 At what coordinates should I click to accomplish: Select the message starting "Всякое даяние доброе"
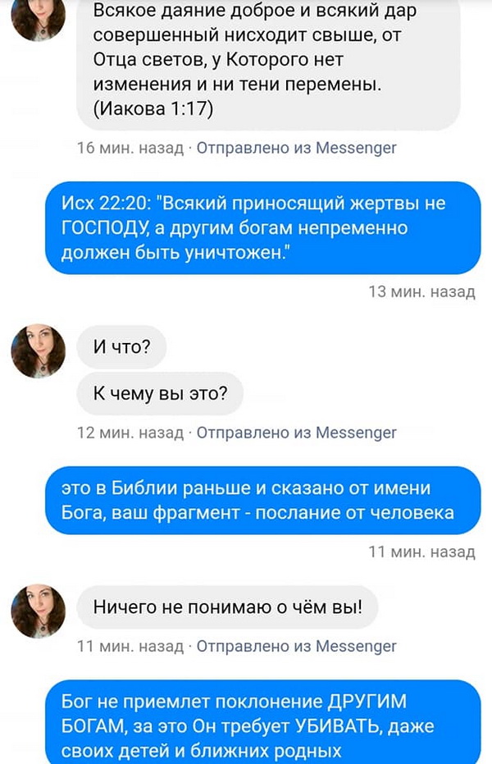(269, 63)
